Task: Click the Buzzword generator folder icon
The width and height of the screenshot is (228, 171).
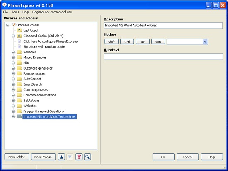Action: coord(19,68)
